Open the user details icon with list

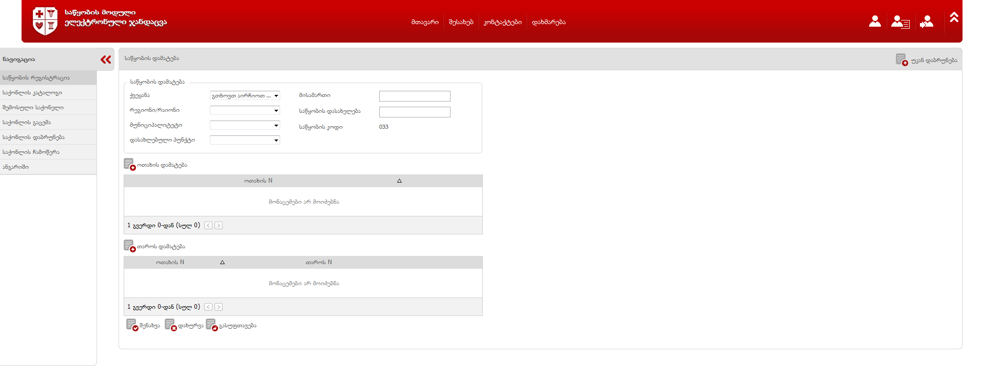[900, 22]
